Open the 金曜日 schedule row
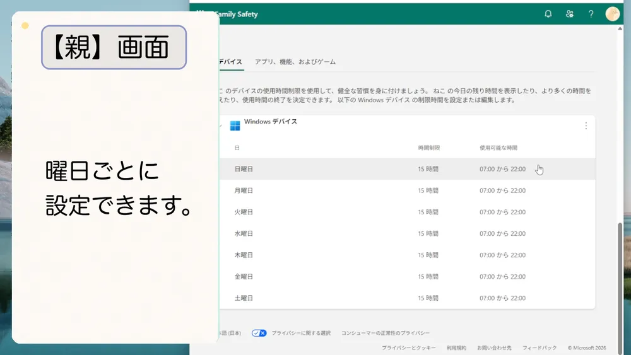This screenshot has height=355, width=631. [407, 277]
